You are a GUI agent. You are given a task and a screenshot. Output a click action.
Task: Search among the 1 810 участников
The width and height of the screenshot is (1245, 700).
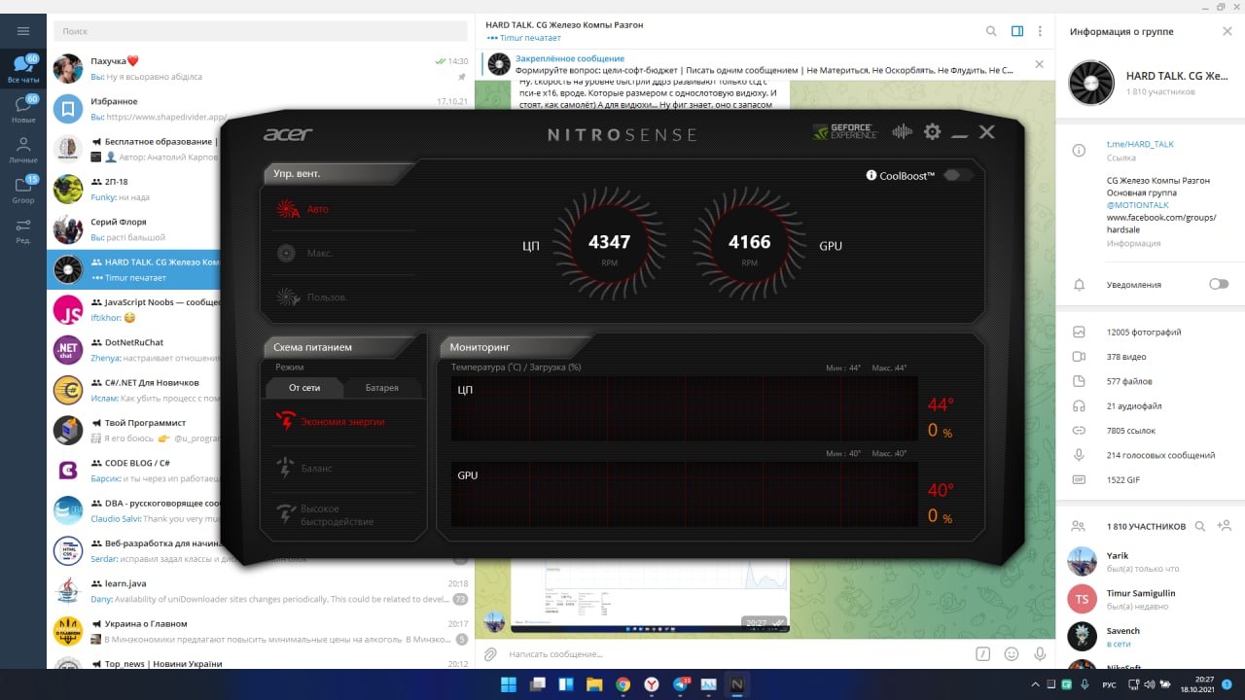pos(1200,526)
